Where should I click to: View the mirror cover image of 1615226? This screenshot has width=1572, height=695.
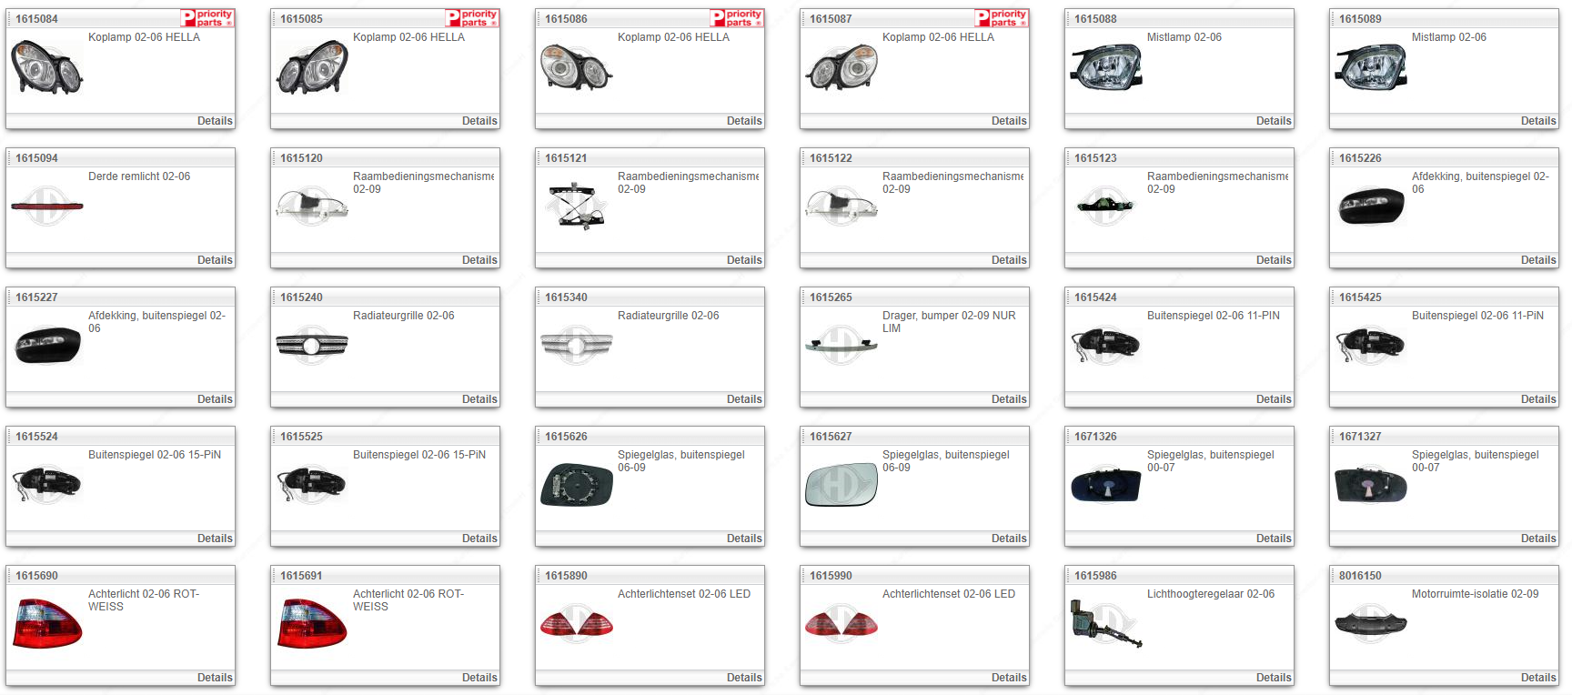1371,206
